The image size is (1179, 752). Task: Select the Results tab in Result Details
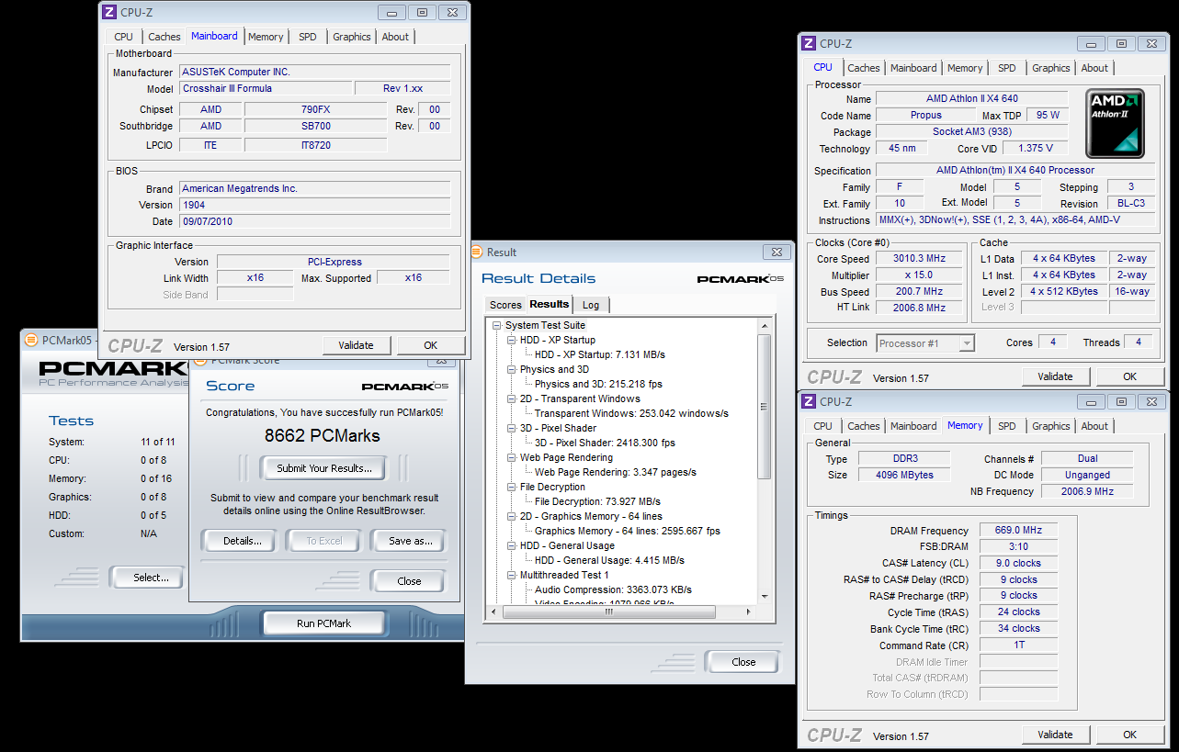(550, 304)
